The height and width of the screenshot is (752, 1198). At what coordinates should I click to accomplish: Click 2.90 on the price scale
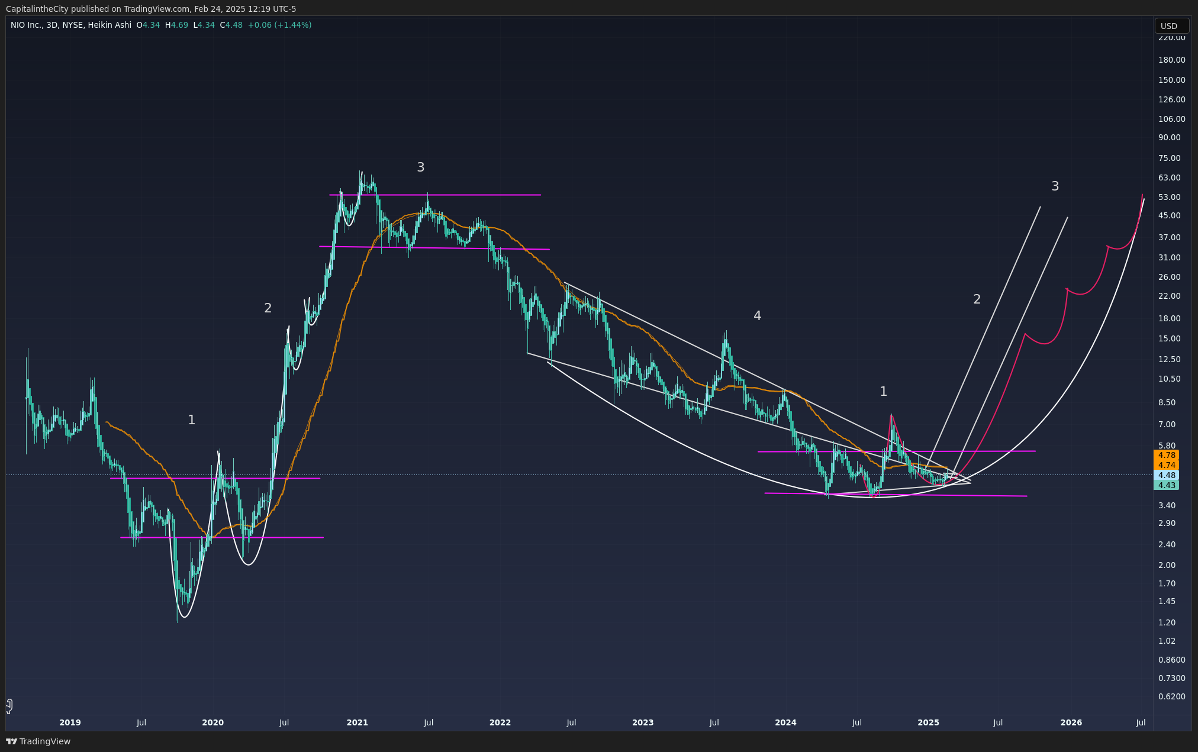[x=1167, y=523]
